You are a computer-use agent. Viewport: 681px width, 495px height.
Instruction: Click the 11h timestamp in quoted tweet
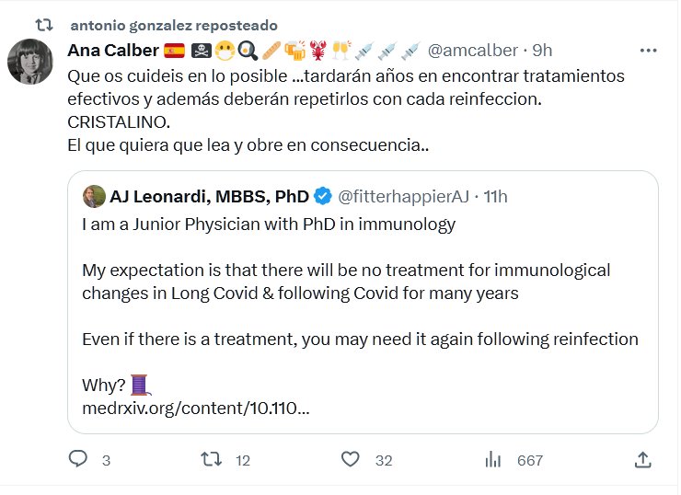tap(493, 196)
